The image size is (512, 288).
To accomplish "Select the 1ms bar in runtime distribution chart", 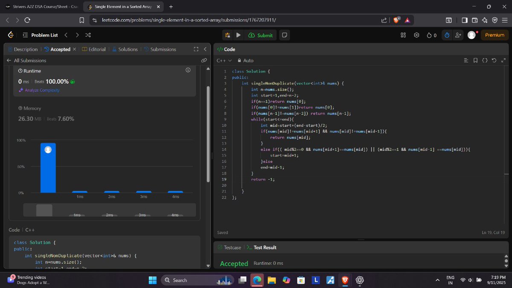I will coord(80,192).
